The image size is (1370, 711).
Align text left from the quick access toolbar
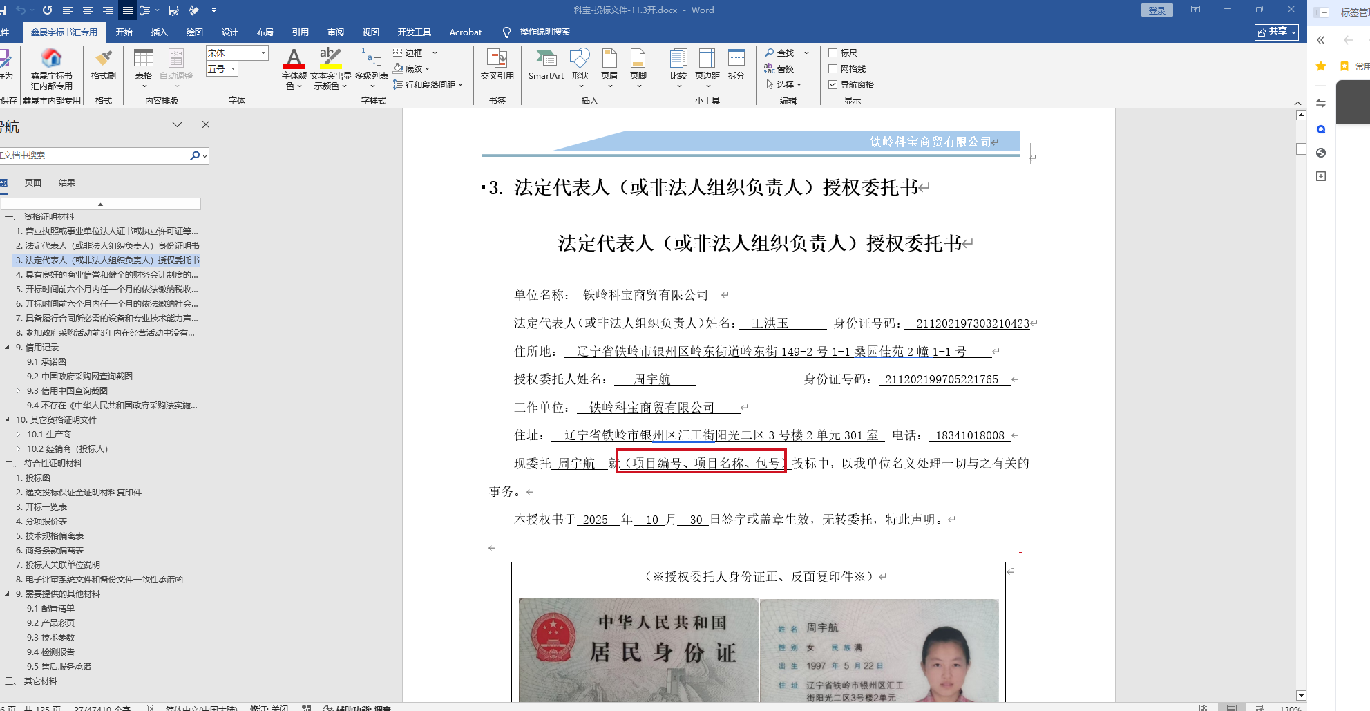point(67,10)
